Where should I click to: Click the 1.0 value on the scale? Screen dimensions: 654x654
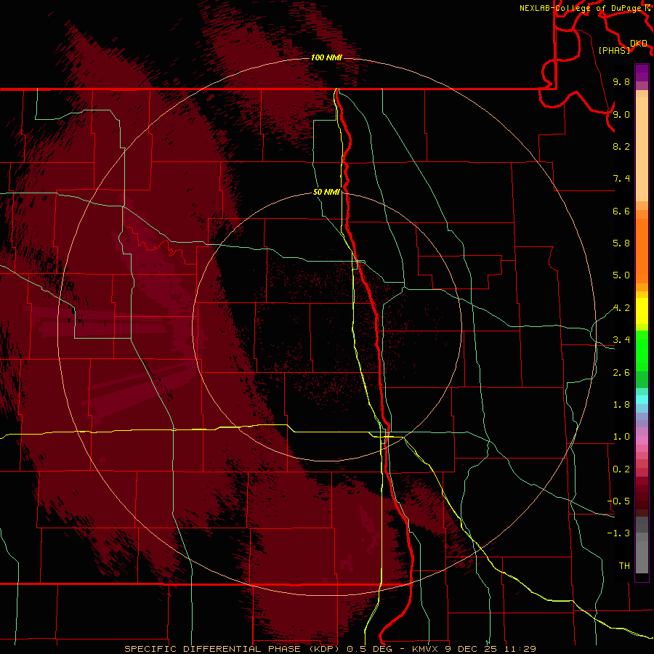[x=621, y=437]
